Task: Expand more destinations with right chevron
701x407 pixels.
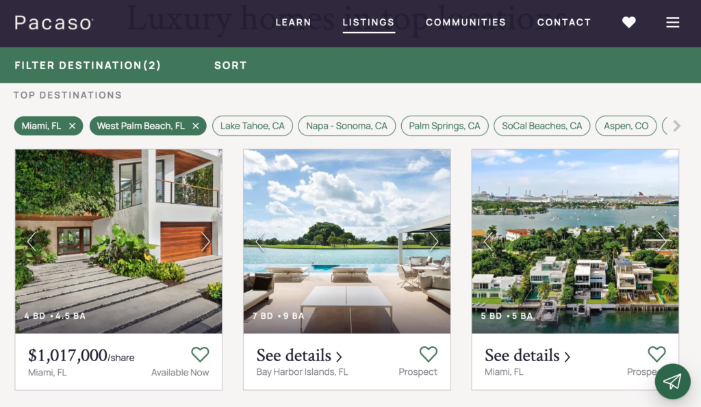Action: (x=676, y=126)
